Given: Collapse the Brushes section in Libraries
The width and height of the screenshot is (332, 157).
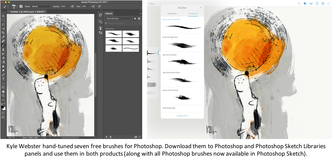Looking at the screenshot, I should (x=106, y=29).
